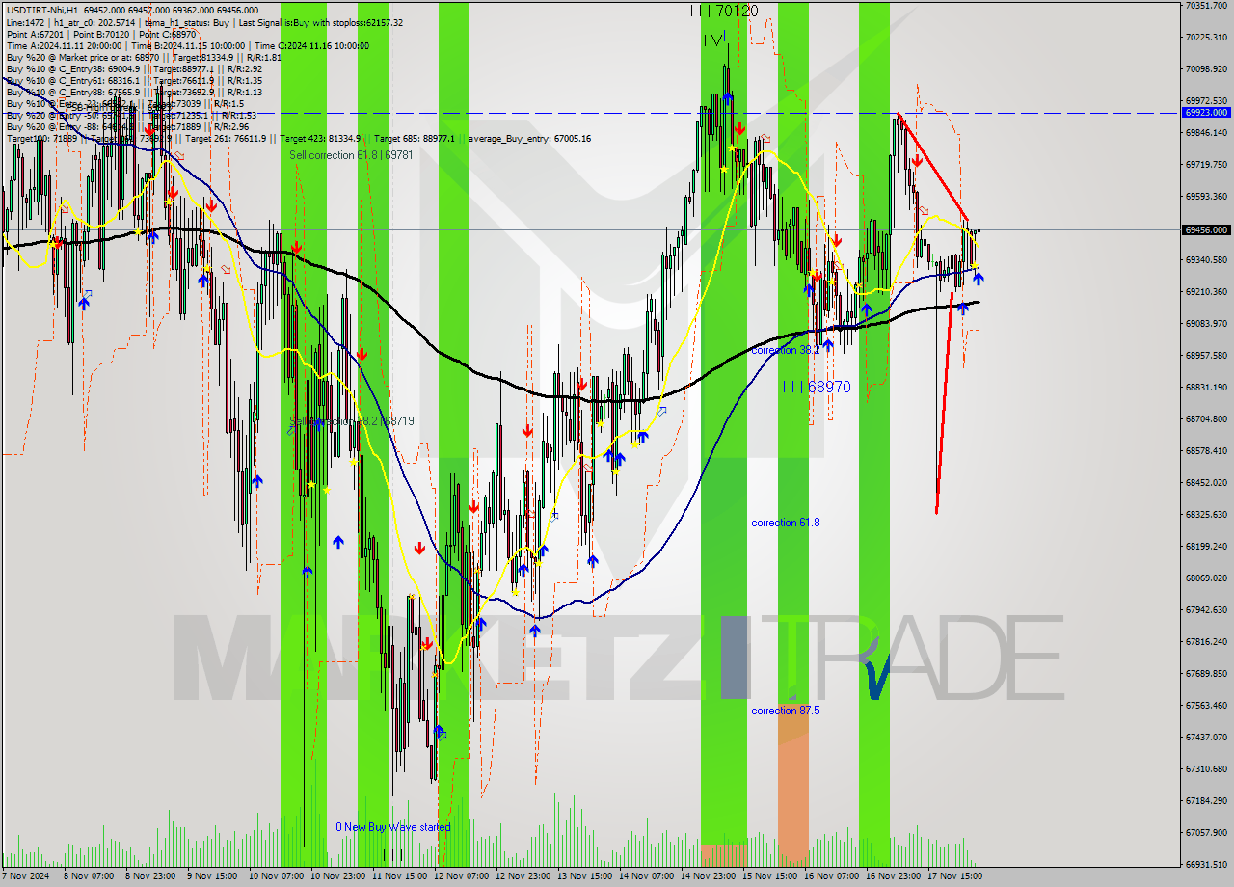
Task: Click the 67689.850 price axis label
Action: click(x=1206, y=674)
